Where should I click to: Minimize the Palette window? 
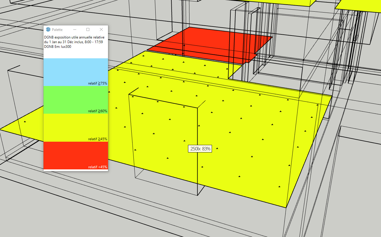tap(75, 29)
